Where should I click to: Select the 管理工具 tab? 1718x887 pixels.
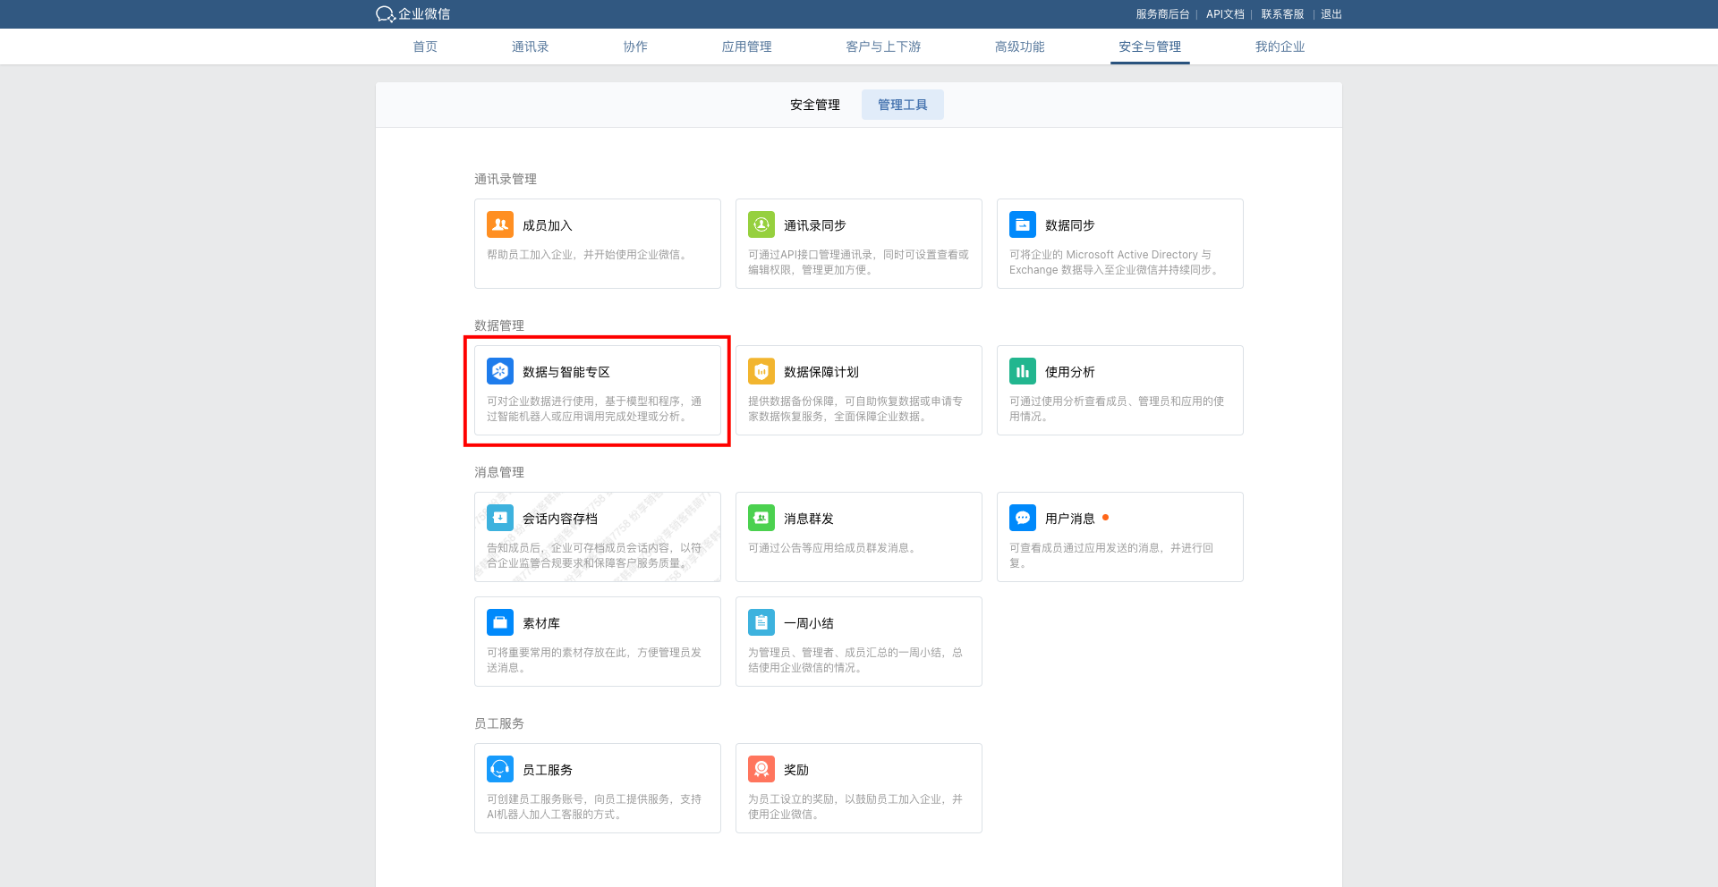coord(902,105)
